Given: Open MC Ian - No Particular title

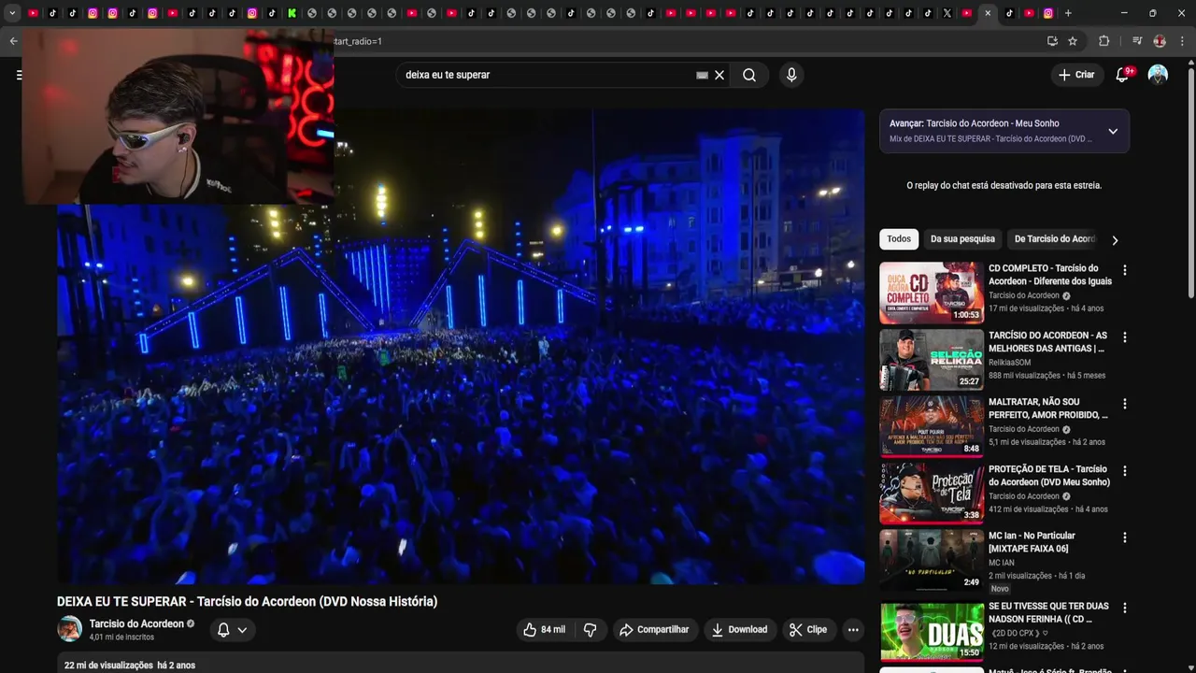Looking at the screenshot, I should point(1032,542).
